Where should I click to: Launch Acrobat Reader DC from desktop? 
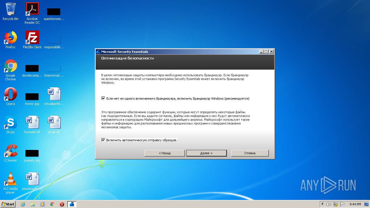pyautogui.click(x=32, y=13)
